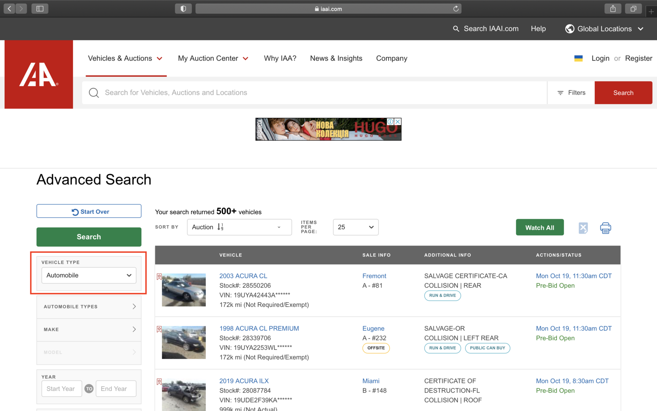The image size is (657, 411).
Task: Open the Company menu item
Action: (391, 58)
